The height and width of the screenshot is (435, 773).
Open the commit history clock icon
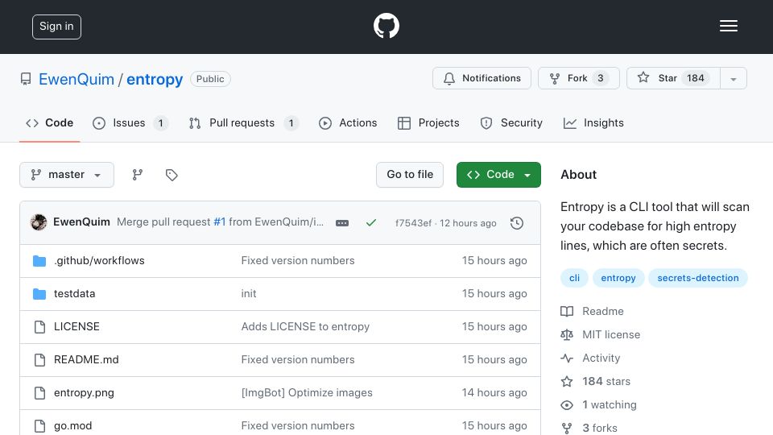point(517,223)
